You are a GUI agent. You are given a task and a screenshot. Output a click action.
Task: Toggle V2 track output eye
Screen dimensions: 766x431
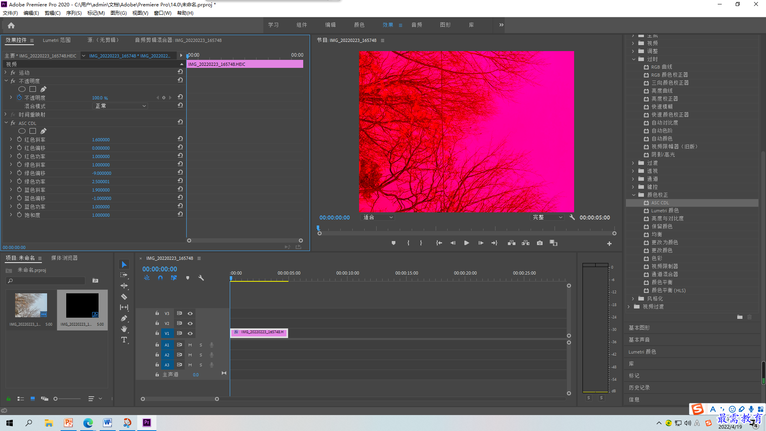click(190, 323)
